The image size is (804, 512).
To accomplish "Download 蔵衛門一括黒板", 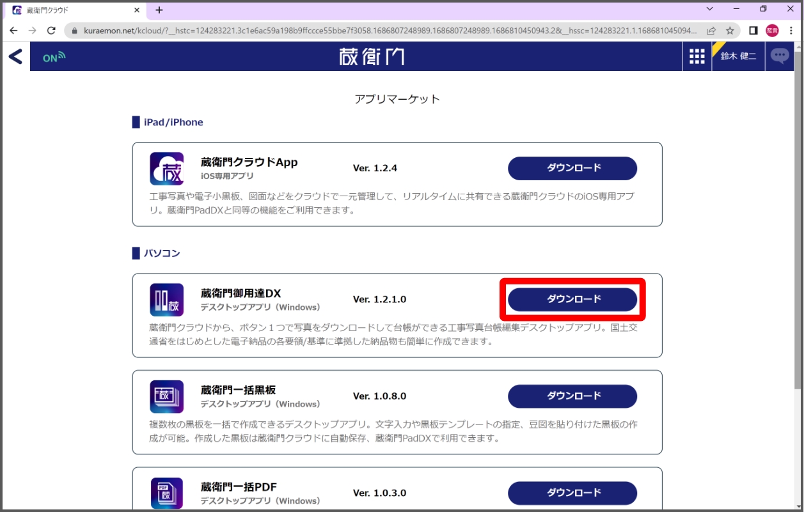I will point(572,396).
